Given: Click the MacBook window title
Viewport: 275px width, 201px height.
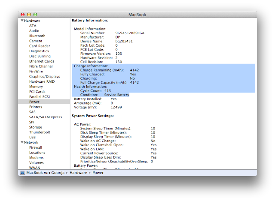Looking at the screenshot, I should click(137, 15).
